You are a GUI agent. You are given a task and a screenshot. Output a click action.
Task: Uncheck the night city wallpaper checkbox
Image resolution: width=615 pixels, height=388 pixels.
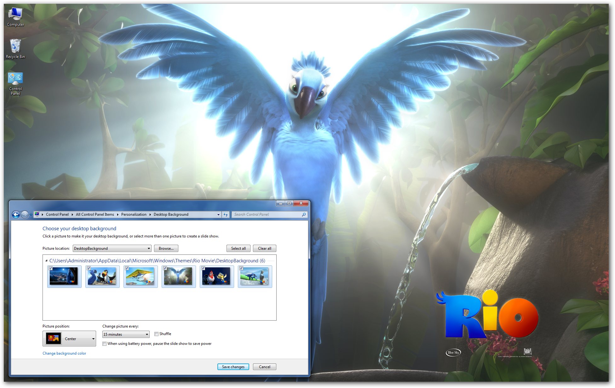[50, 268]
